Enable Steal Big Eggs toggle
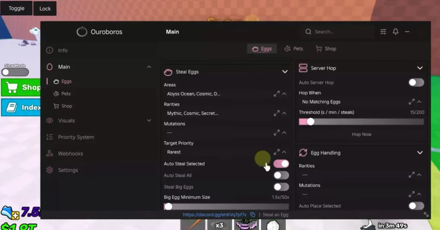The width and height of the screenshot is (440, 230). 281,187
